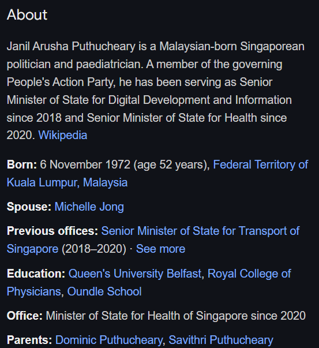Open the Malaysia birthplace link
This screenshot has height=348, width=319.
click(105, 182)
